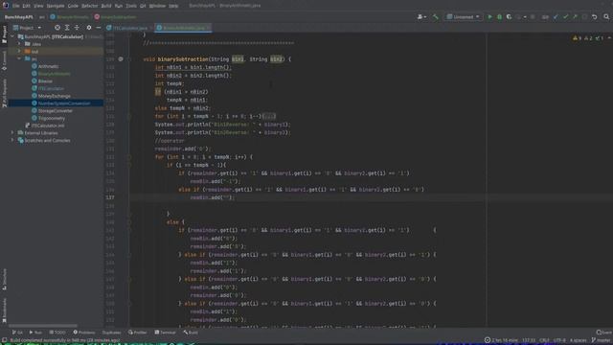Open the BinaryArithmetic class in project tree

pyautogui.click(x=54, y=74)
